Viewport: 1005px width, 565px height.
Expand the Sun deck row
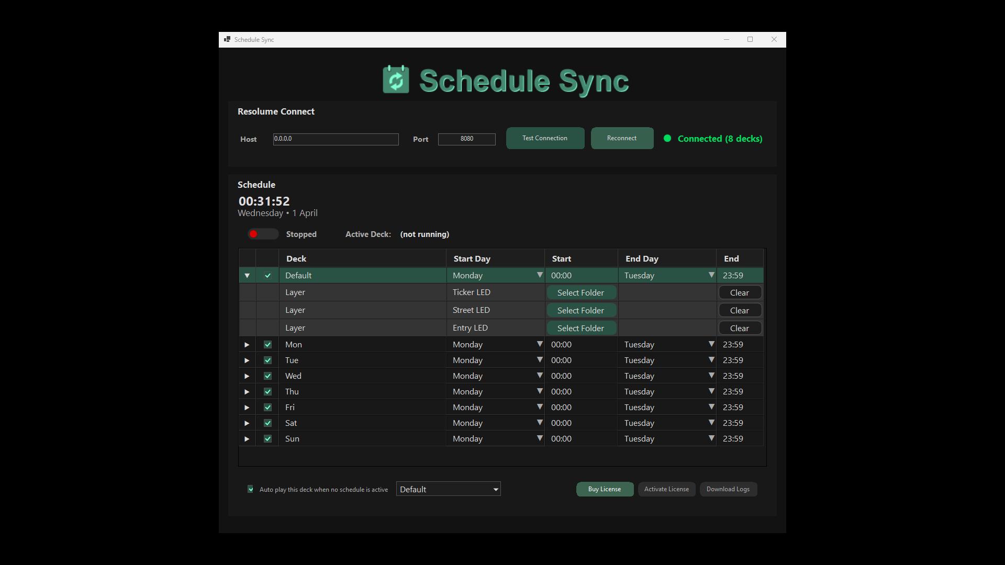[x=247, y=439]
